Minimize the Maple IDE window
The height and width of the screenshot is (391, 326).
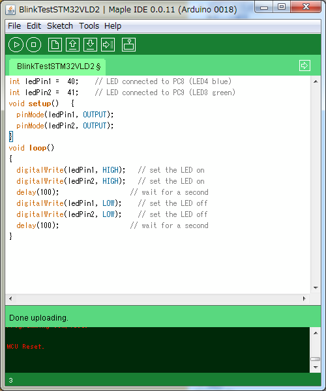tap(264, 7)
